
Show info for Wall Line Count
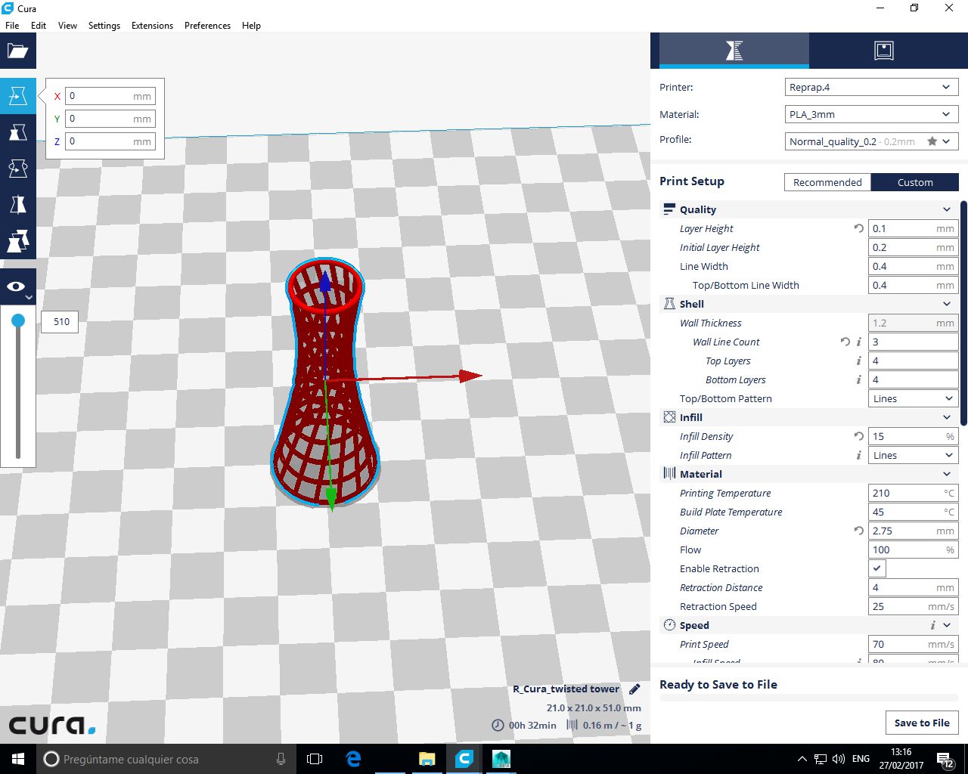(858, 342)
